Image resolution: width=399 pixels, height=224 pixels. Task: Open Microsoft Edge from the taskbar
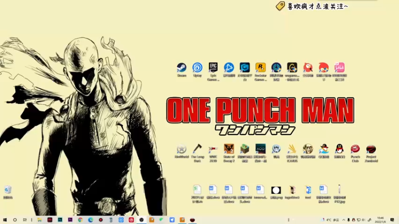(91, 220)
